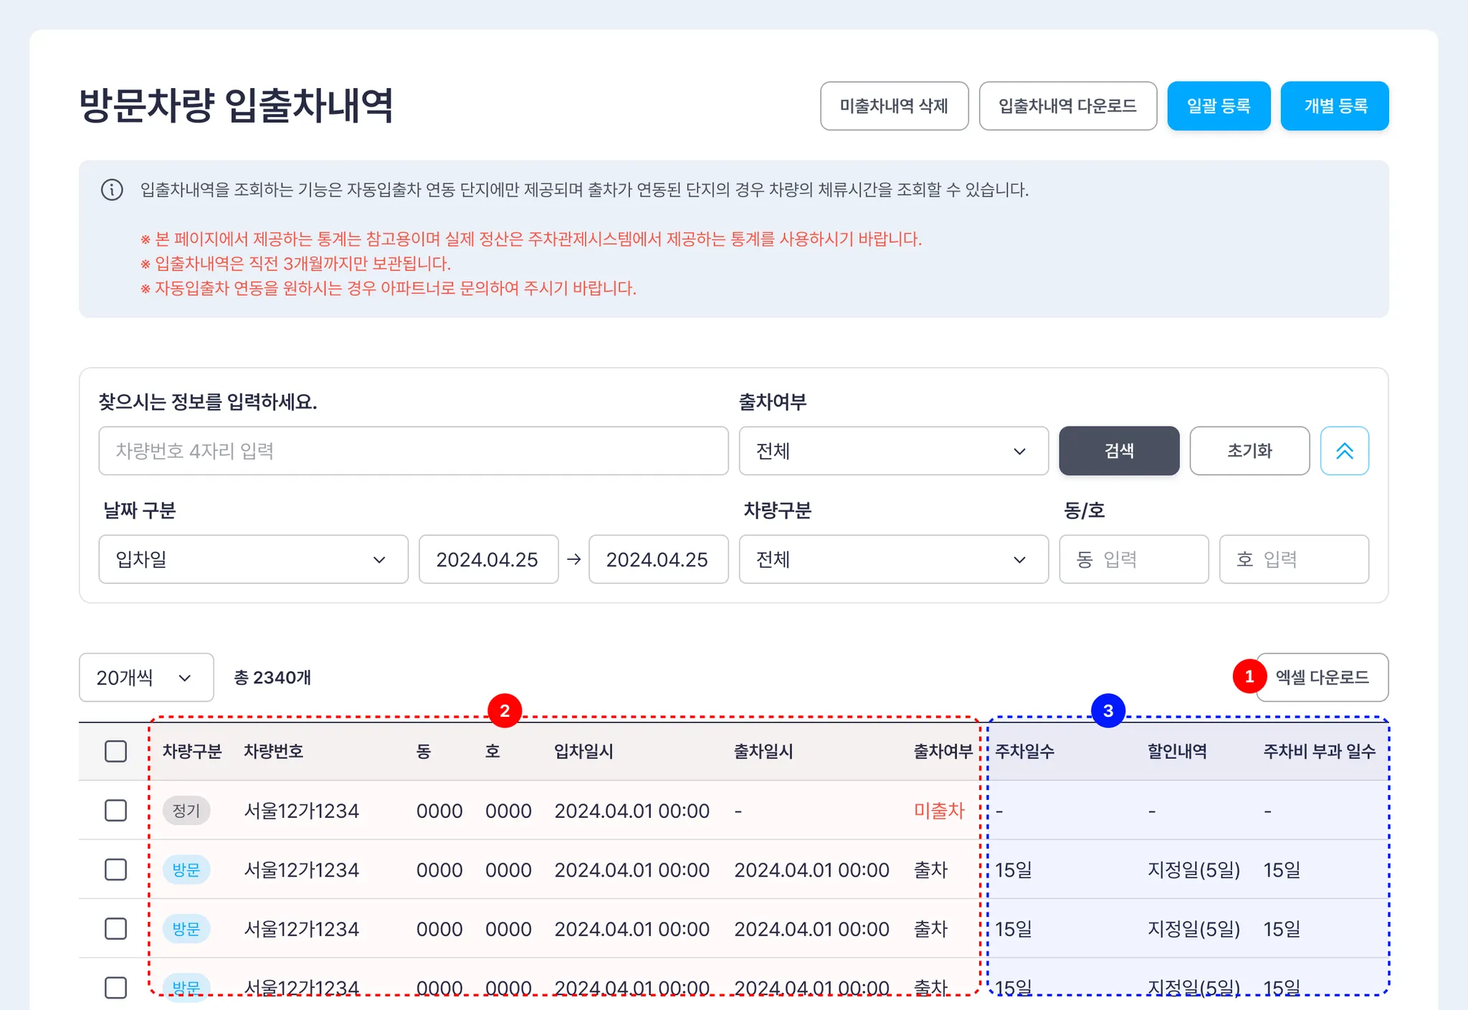Click the blue number 3 marker

[1107, 710]
